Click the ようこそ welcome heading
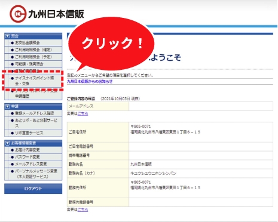 (x=166, y=58)
